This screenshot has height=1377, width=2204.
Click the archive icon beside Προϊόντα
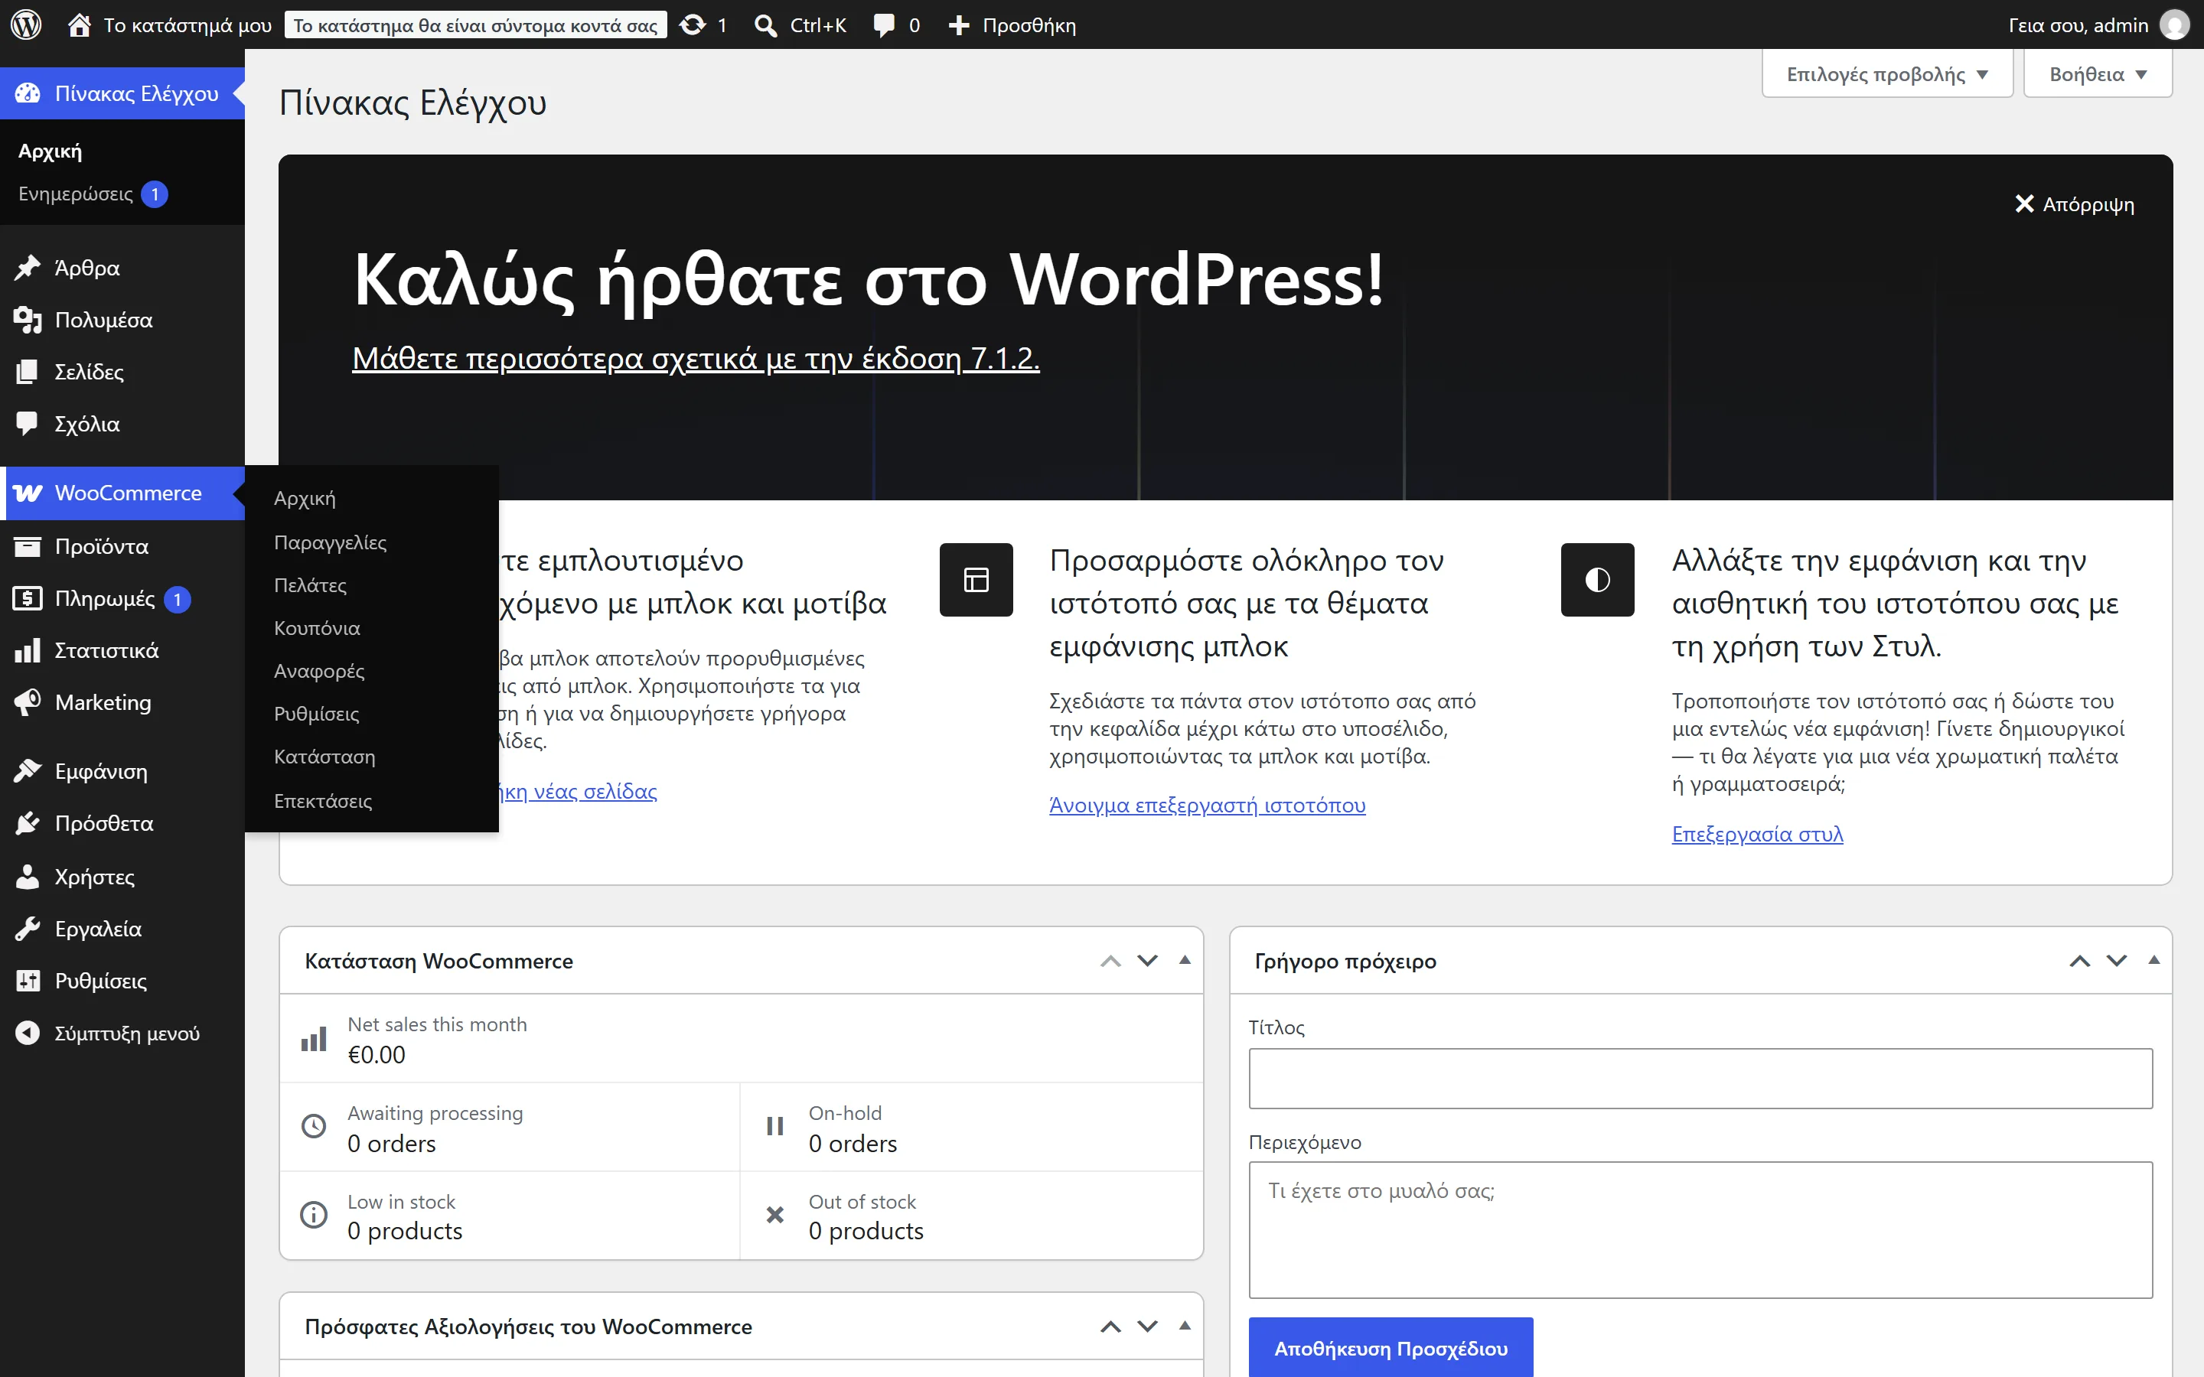pos(28,546)
